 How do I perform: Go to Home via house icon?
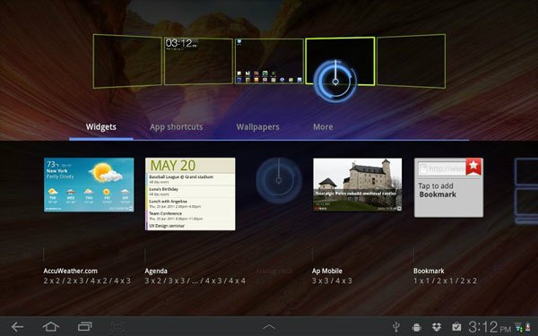(51, 326)
